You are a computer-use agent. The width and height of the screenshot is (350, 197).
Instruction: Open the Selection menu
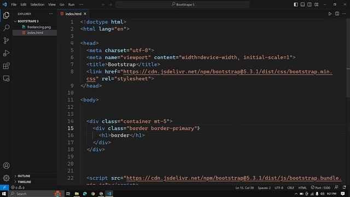[37, 4]
